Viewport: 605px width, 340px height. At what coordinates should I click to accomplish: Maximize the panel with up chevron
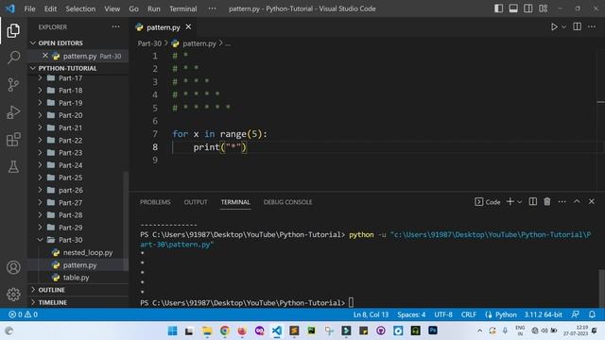[x=577, y=201]
